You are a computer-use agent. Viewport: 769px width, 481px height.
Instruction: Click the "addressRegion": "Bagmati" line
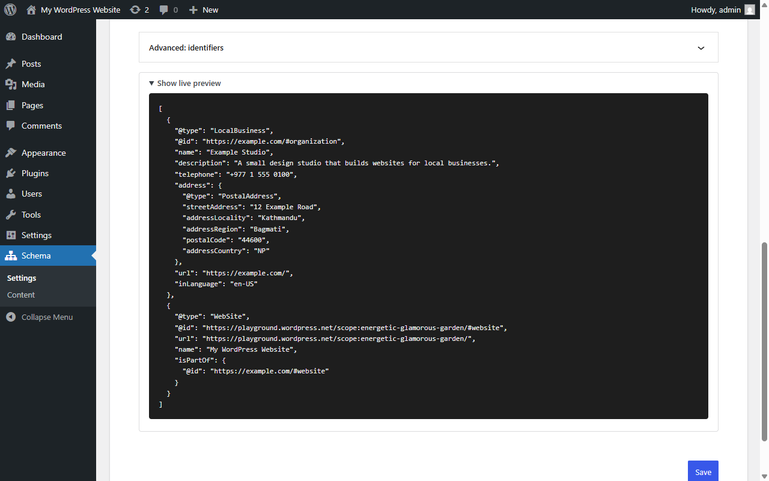[x=236, y=229]
